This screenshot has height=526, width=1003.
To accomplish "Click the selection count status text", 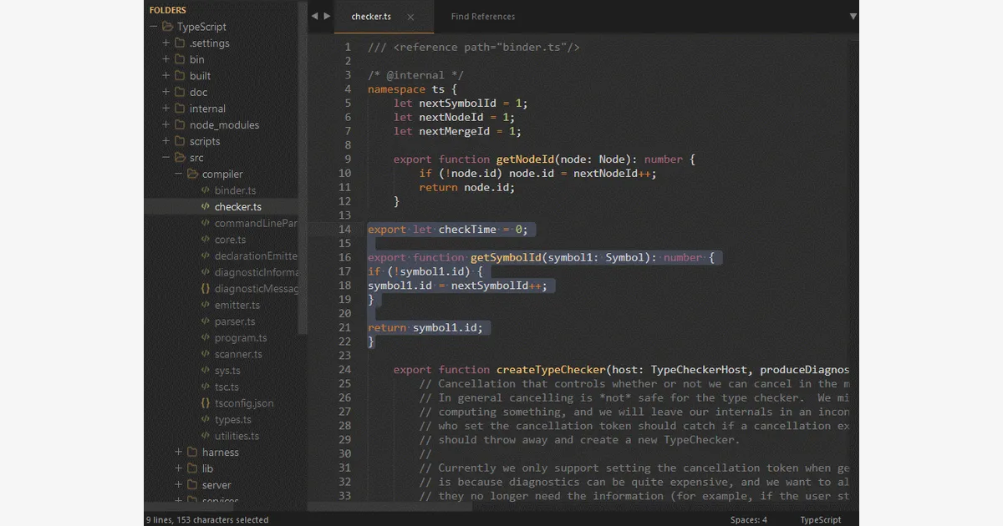I will tap(207, 519).
